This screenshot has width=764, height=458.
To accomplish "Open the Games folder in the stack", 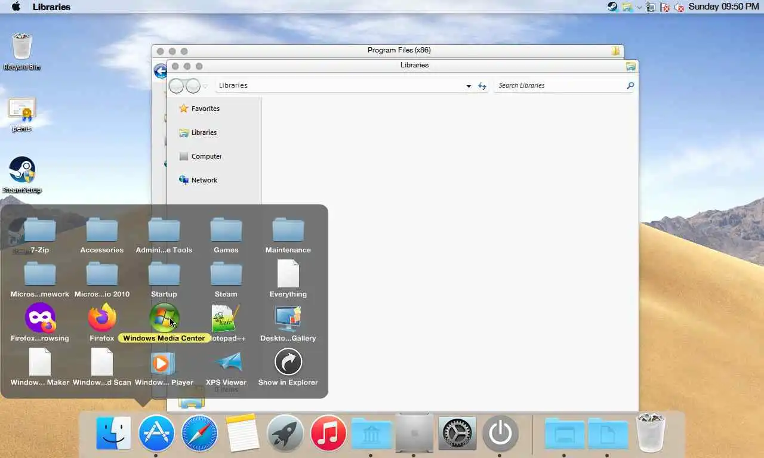I will (226, 236).
